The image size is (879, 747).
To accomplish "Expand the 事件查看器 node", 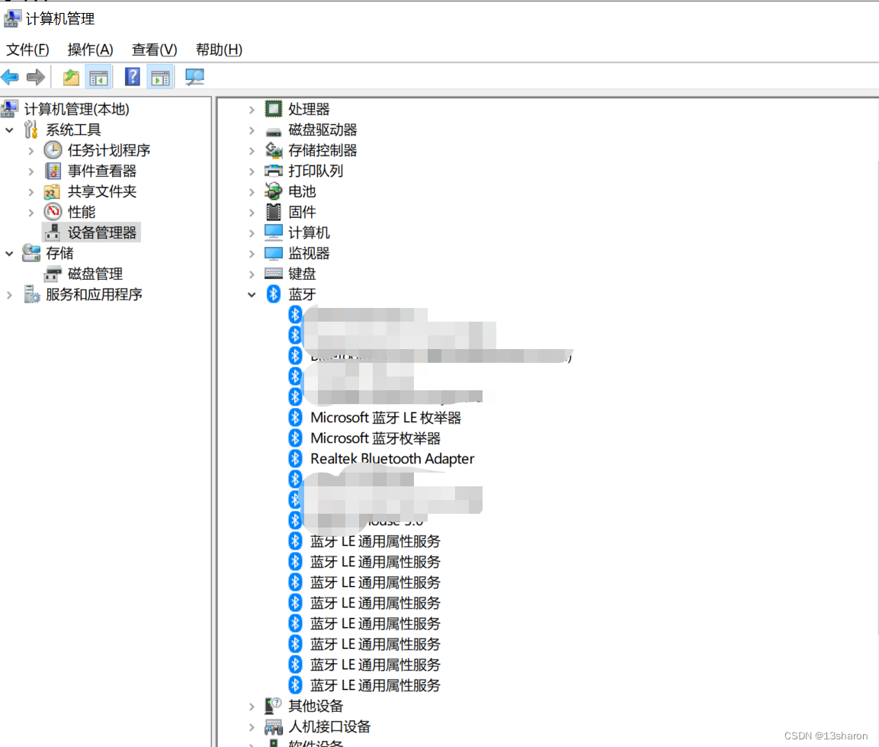I will (30, 171).
